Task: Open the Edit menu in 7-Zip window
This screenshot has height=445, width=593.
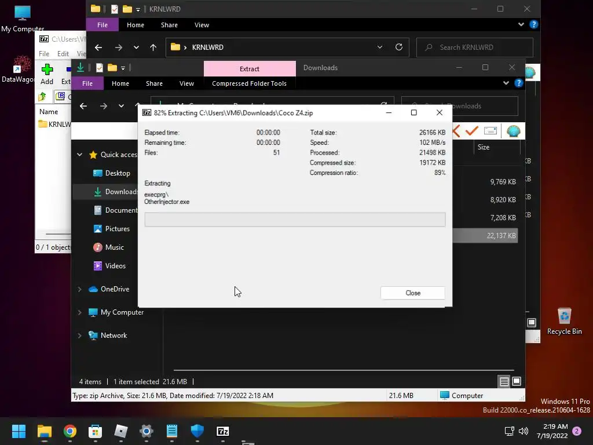Action: coord(63,54)
